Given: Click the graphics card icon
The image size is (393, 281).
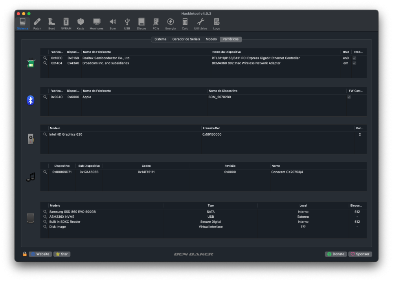Looking at the screenshot, I should click(31, 139).
